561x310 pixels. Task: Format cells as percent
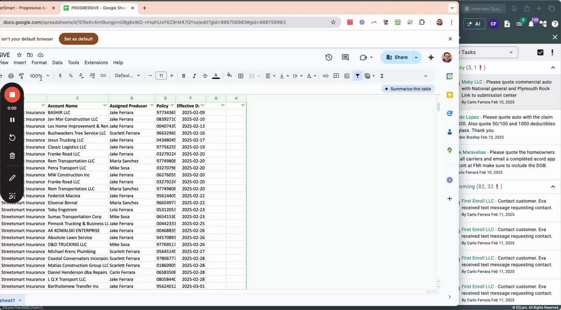[71, 76]
